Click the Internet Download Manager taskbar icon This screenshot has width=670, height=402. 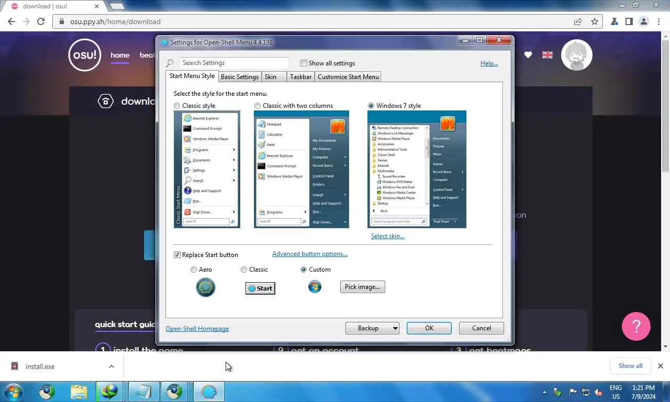110,392
